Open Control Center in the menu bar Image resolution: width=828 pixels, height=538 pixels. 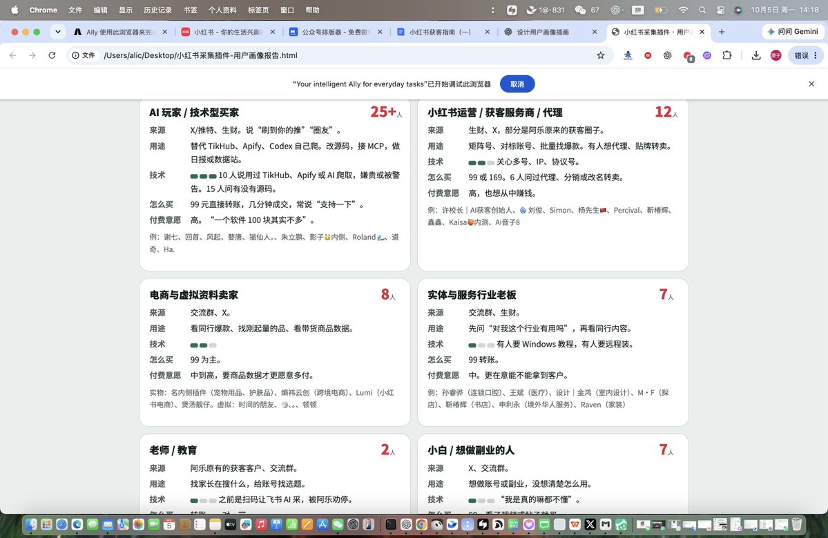pos(720,10)
